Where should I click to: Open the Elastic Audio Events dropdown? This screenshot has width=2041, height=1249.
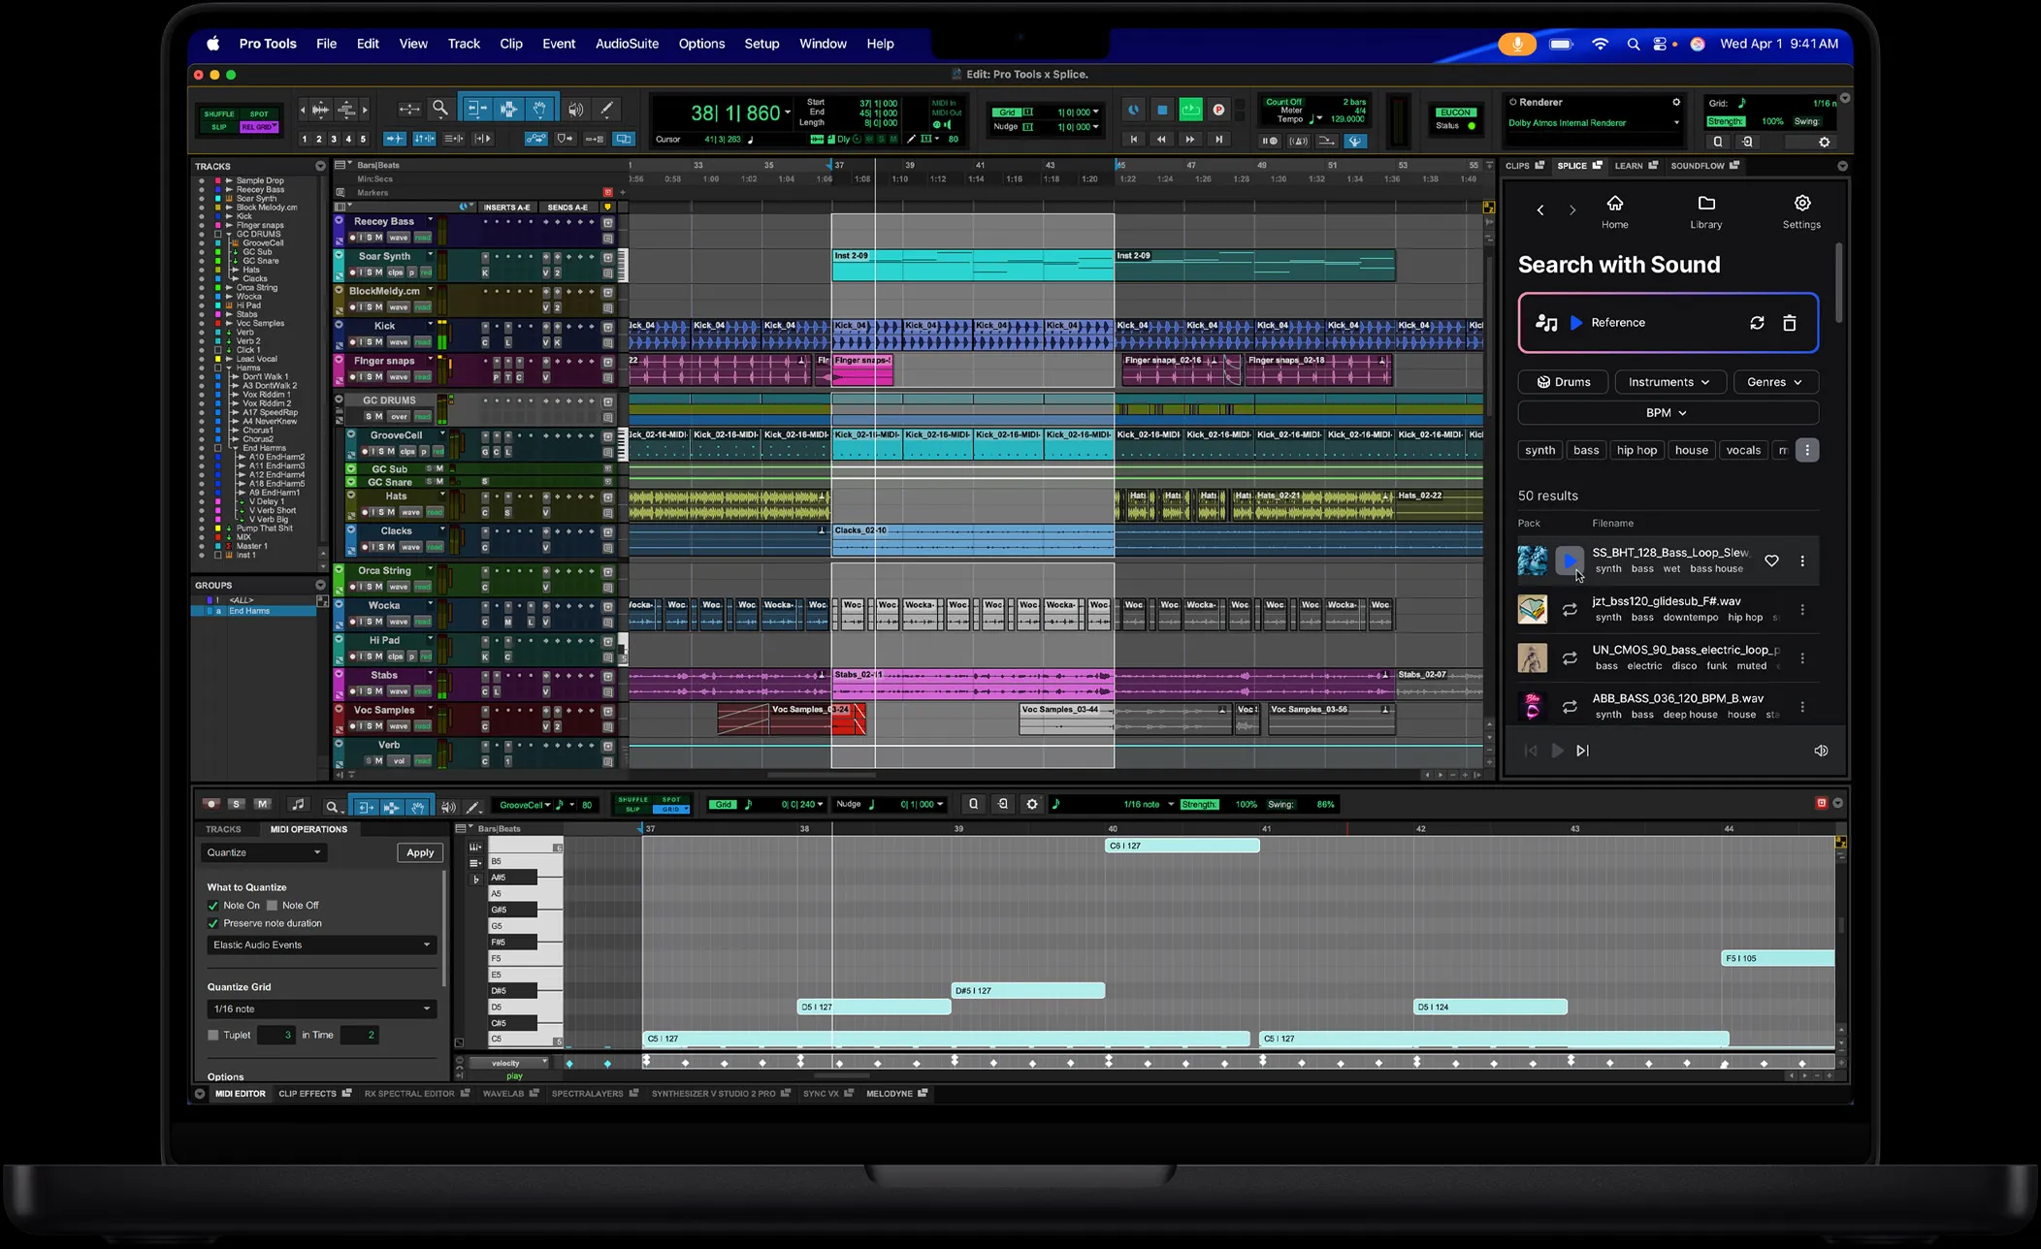tap(321, 944)
